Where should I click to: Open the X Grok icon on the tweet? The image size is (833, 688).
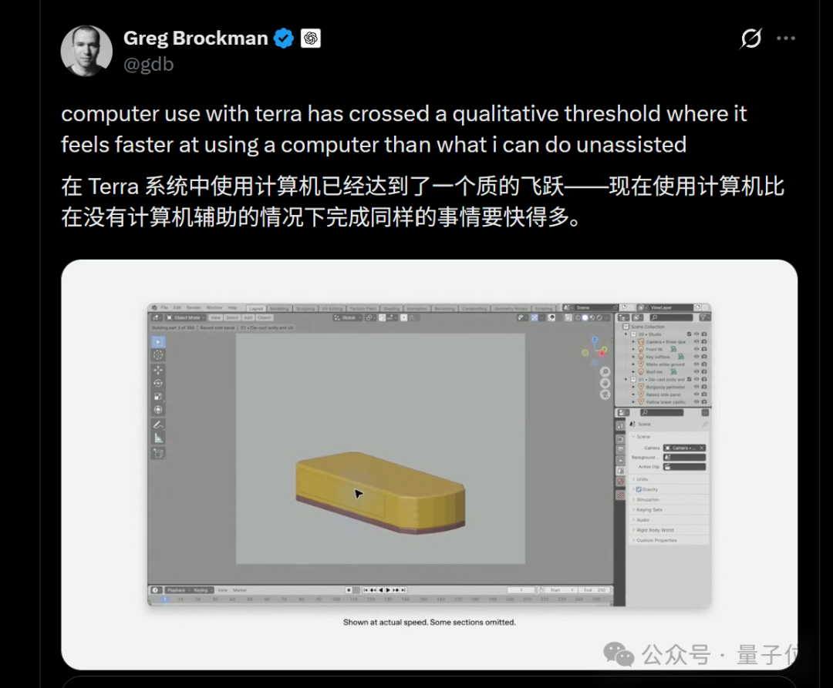click(x=751, y=39)
